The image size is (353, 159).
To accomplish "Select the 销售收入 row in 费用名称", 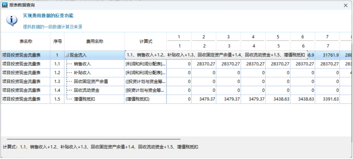I will click(82, 64).
